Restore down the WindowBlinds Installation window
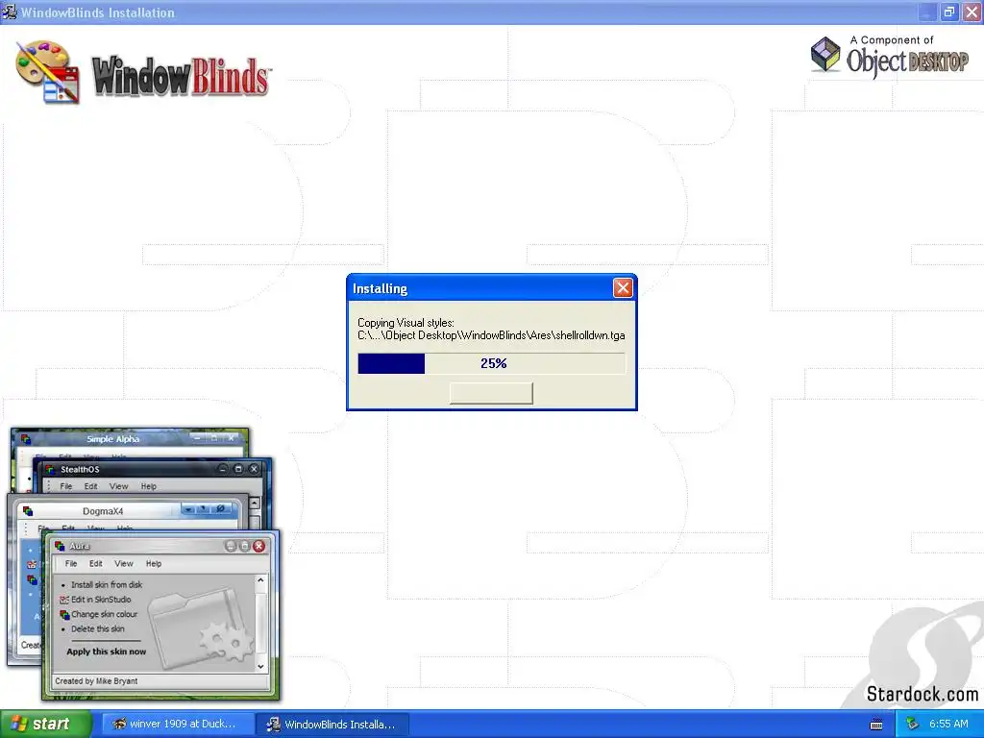Image resolution: width=984 pixels, height=738 pixels. pyautogui.click(x=948, y=12)
